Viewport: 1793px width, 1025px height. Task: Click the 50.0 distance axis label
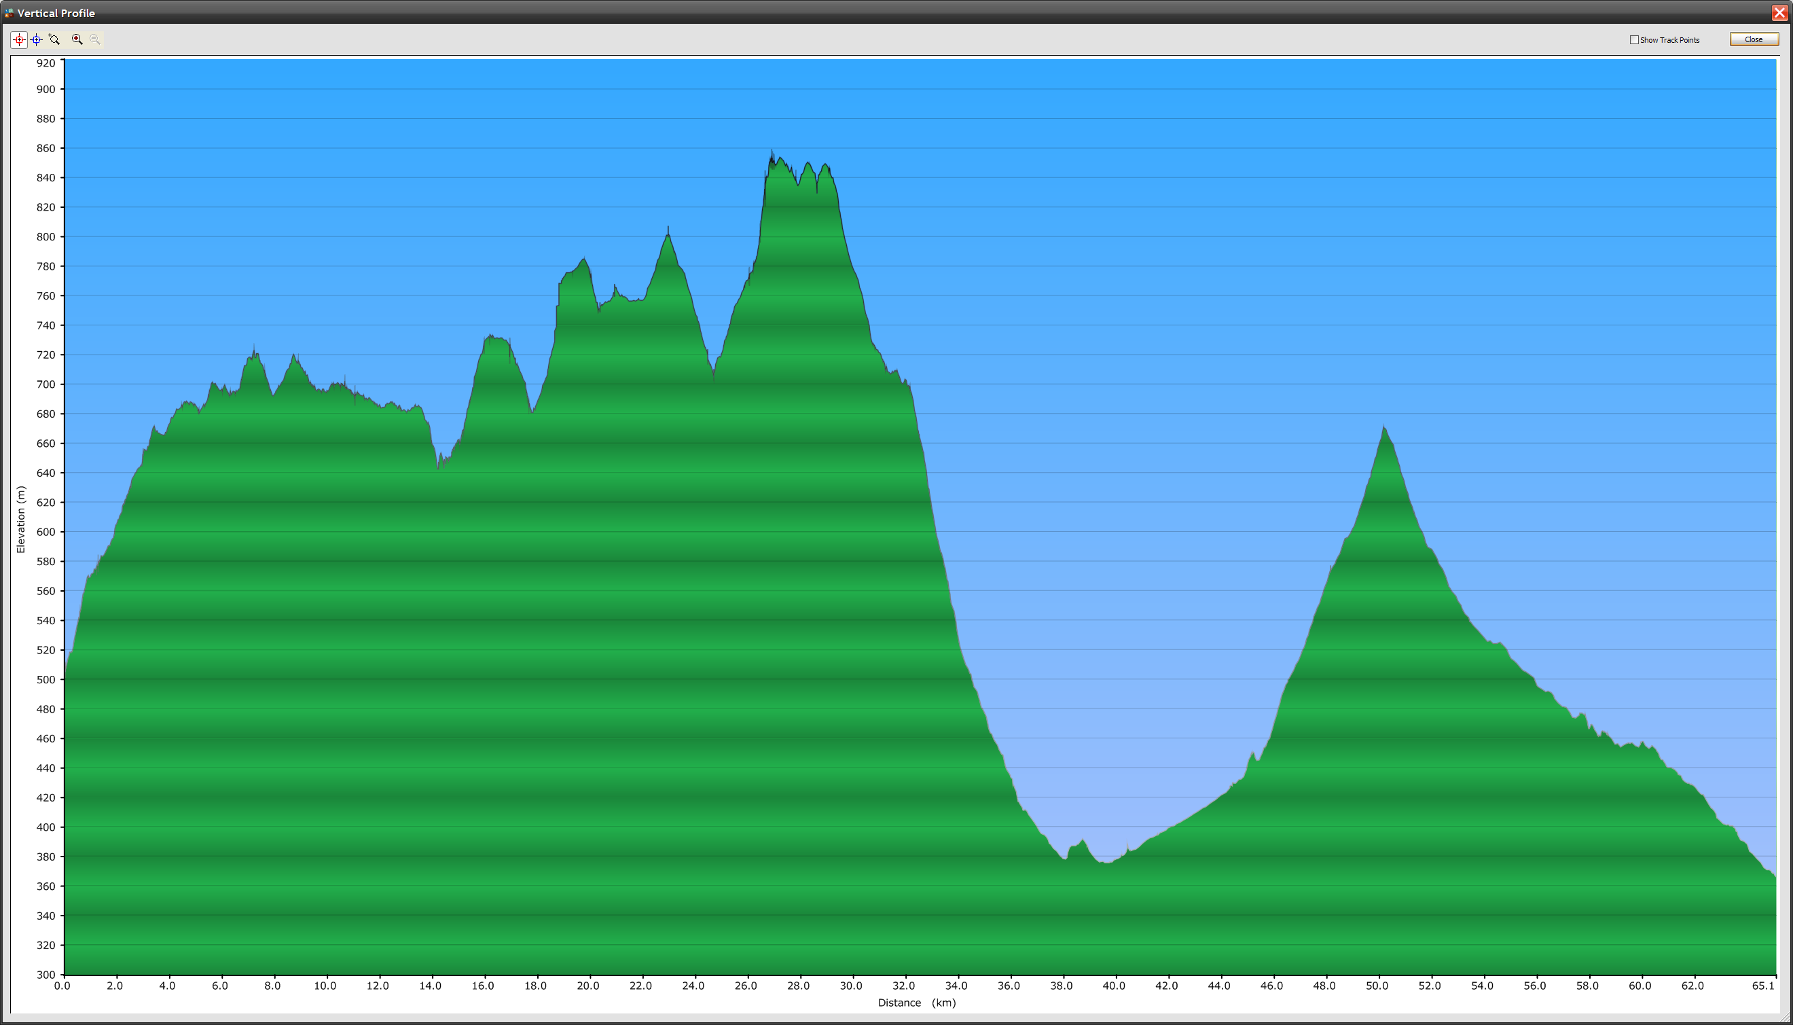click(x=1377, y=986)
